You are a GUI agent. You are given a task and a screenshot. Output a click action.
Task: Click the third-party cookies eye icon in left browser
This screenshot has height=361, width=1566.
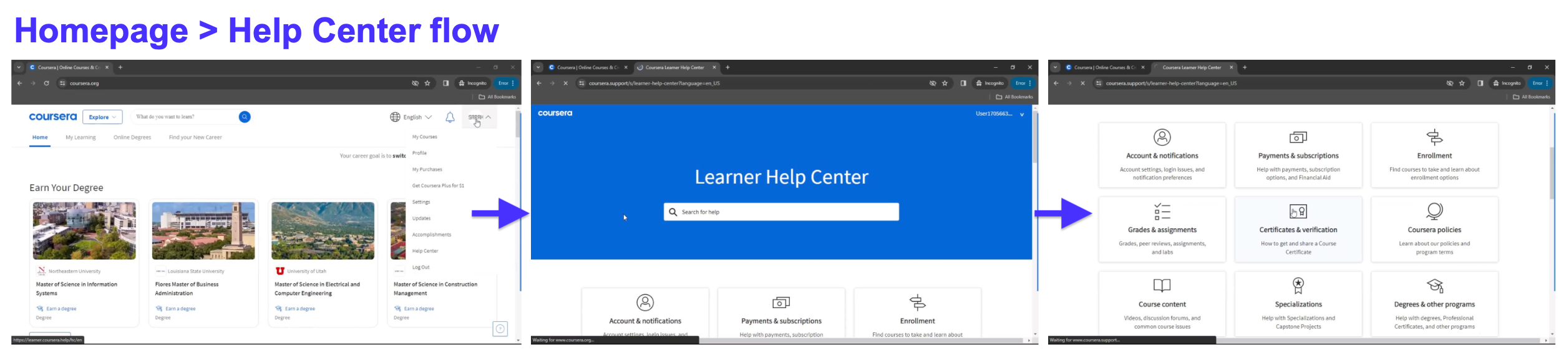[415, 83]
